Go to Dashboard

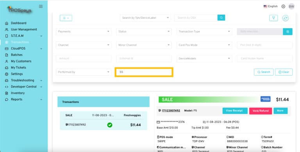pos(19,23)
